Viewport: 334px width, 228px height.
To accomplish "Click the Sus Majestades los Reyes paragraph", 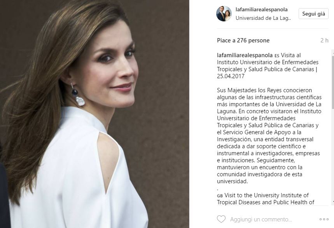I will click(269, 136).
